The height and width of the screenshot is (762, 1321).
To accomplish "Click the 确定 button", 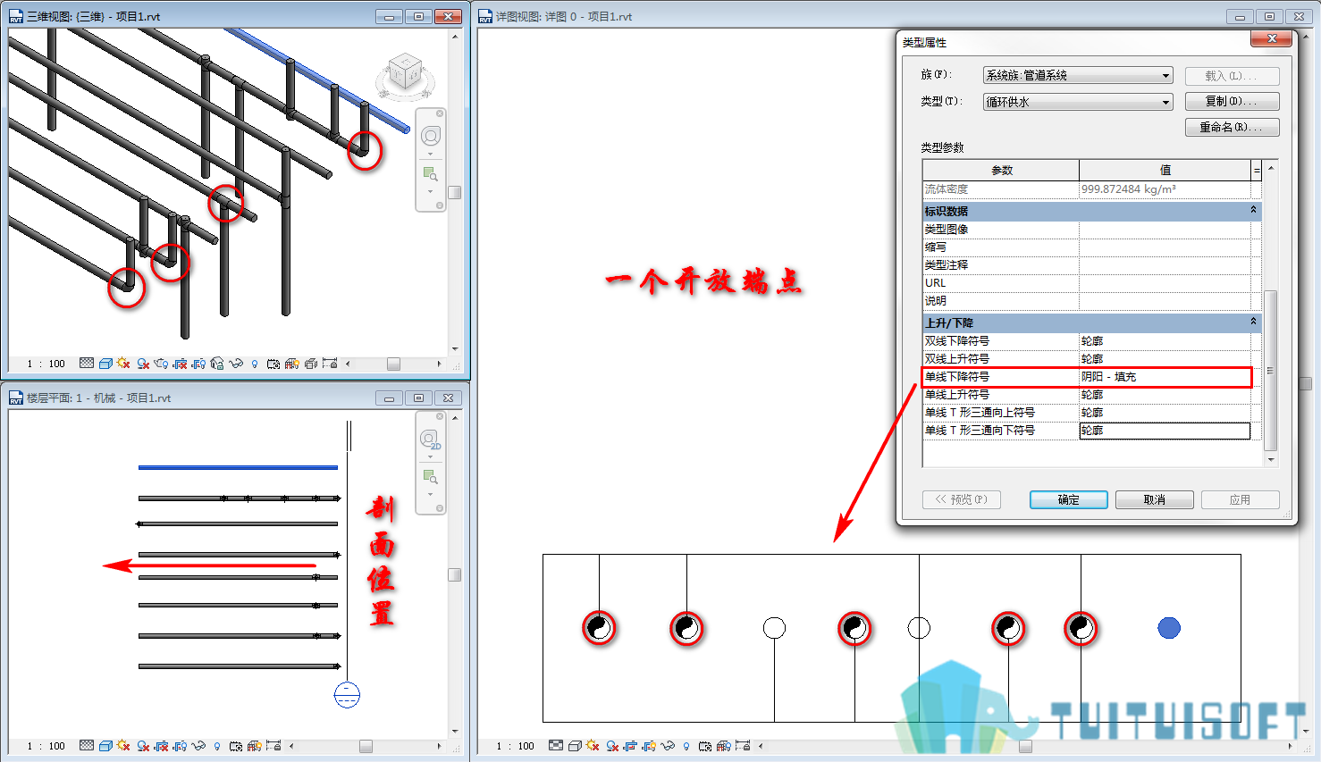I will click(1069, 499).
